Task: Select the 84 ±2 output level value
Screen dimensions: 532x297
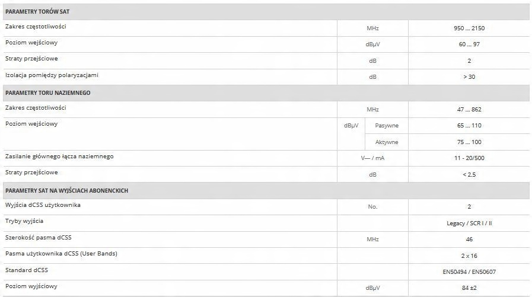Action: [469, 288]
